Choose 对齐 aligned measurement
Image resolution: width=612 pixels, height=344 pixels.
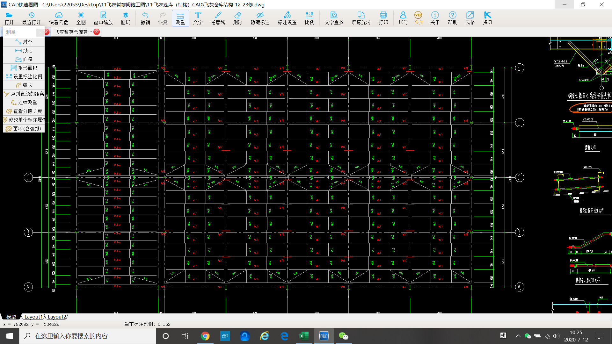click(24, 42)
